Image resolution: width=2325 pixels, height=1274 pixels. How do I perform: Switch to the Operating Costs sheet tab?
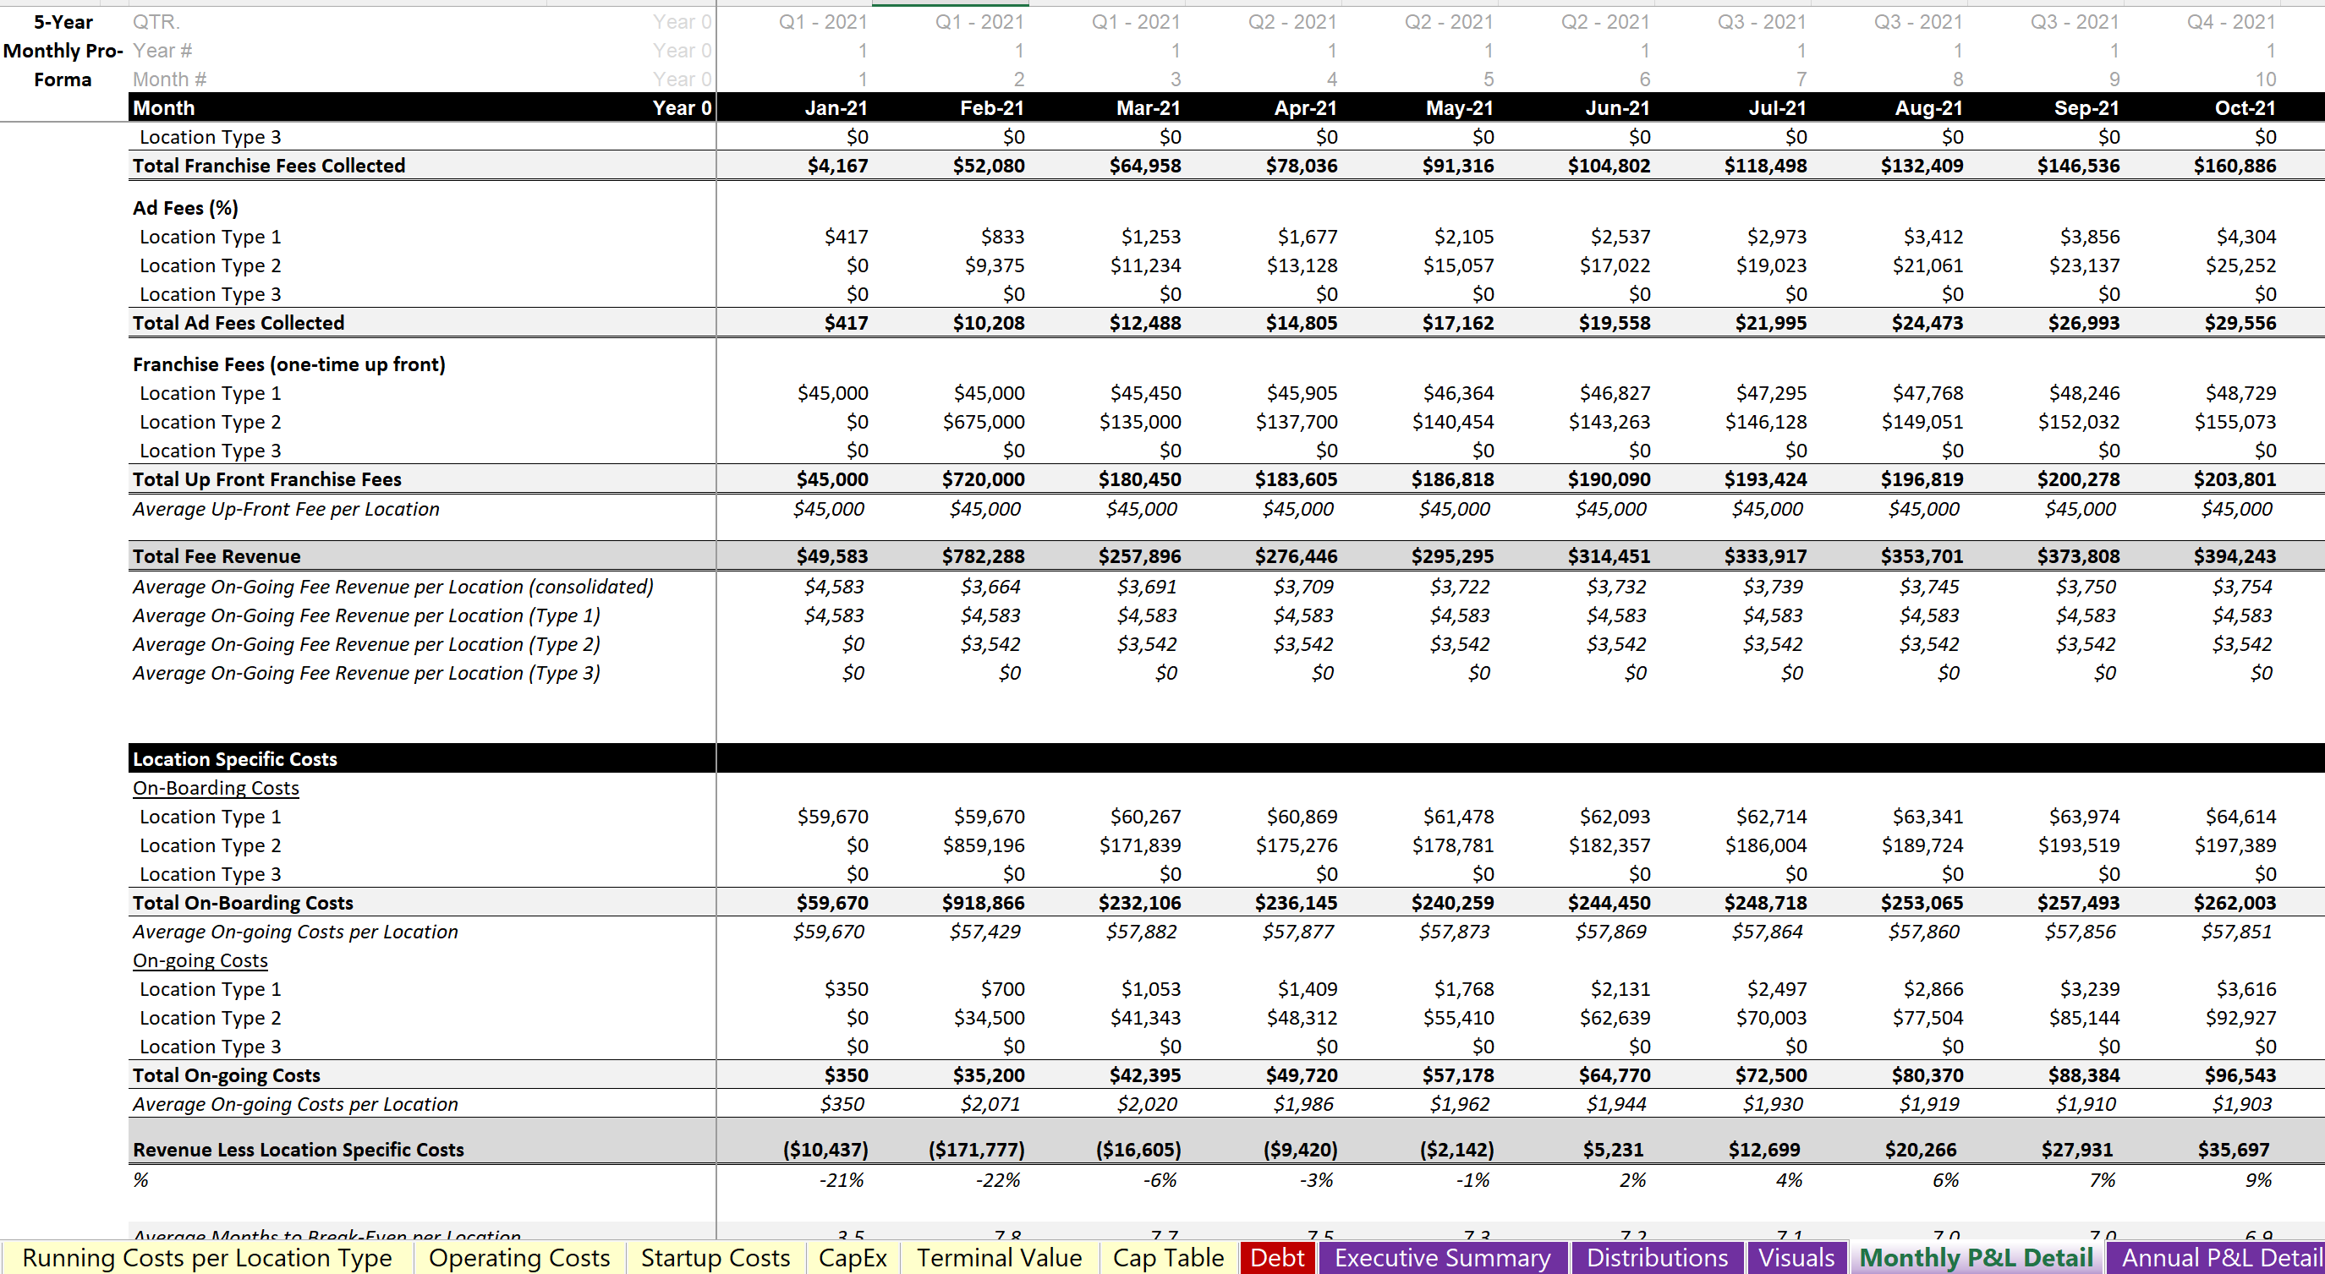click(x=519, y=1258)
